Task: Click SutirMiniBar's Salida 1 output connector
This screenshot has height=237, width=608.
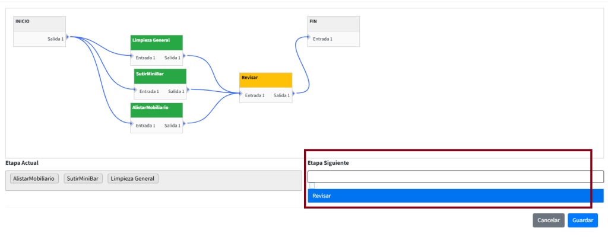Action: click(x=188, y=91)
